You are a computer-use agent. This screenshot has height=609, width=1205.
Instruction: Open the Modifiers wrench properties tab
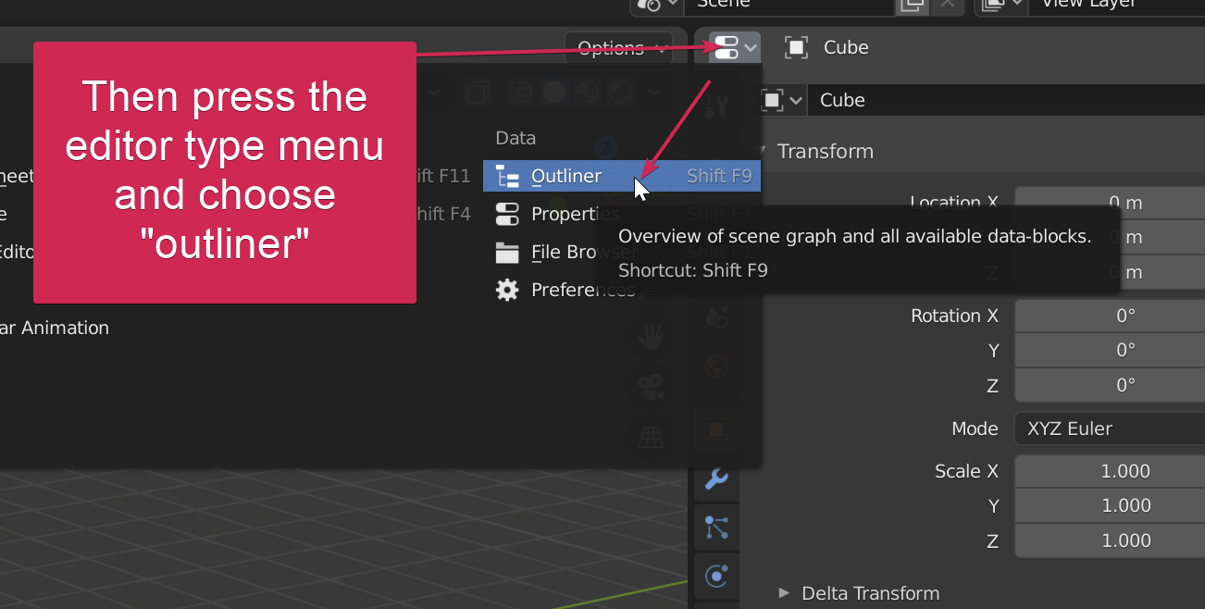pos(716,478)
